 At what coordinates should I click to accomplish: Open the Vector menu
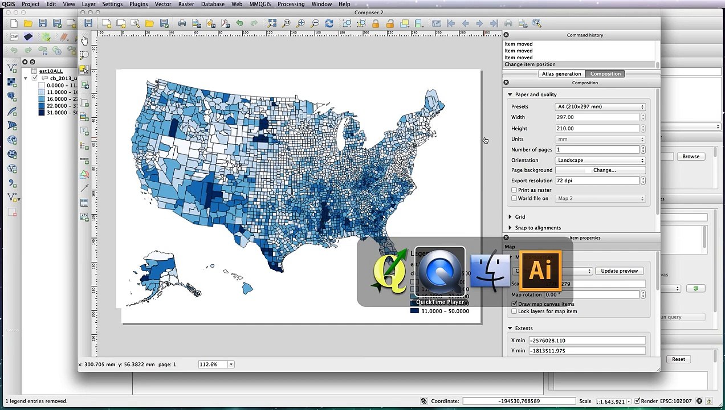[x=163, y=4]
